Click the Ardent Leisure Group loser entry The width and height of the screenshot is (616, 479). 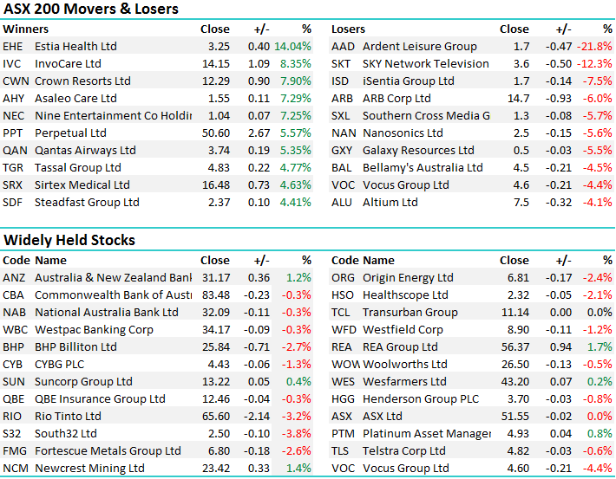419,46
